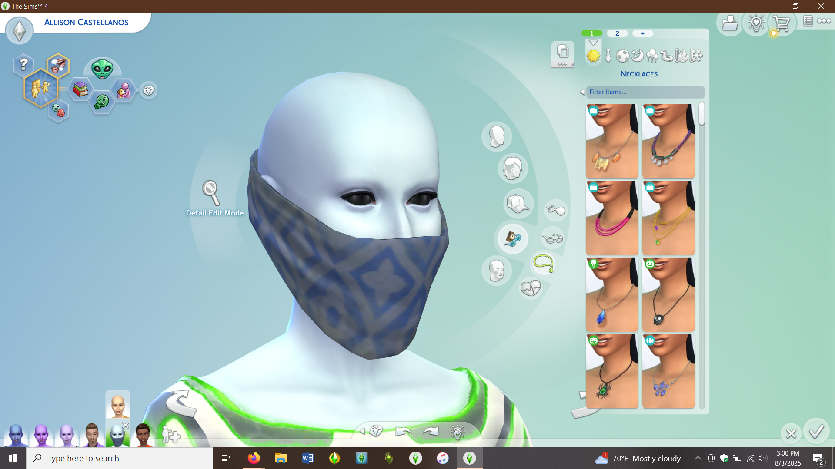Pick the blue crystal pendant necklace
835x469 pixels.
tap(612, 294)
